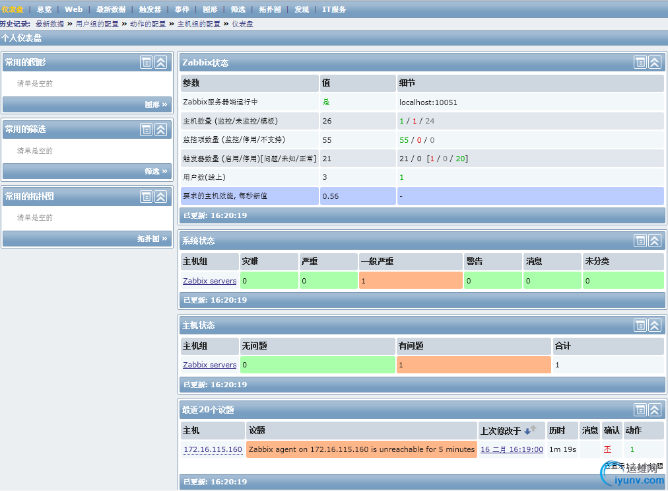The image size is (668, 491).
Task: Open menu icon of 常用的图形 widget
Action: click(x=146, y=62)
